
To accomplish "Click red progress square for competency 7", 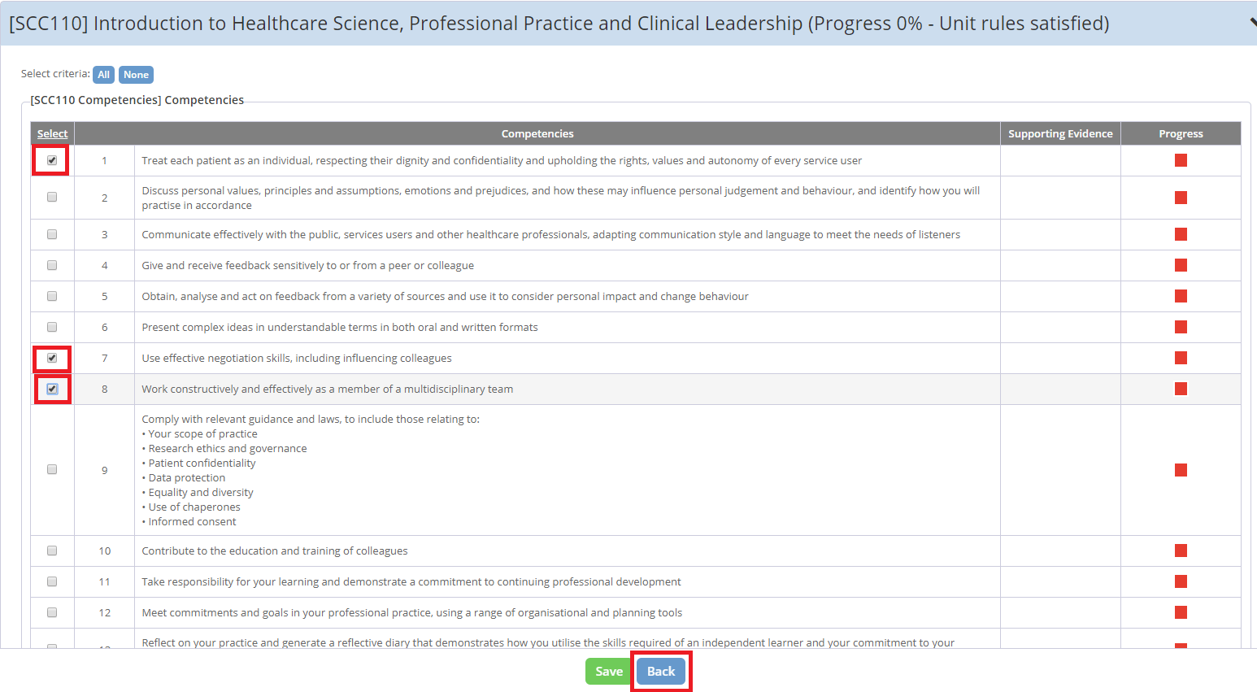I will [x=1181, y=358].
